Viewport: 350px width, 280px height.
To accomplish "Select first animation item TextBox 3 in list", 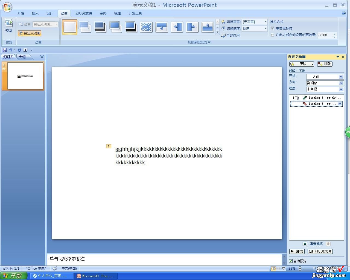I will click(x=317, y=98).
